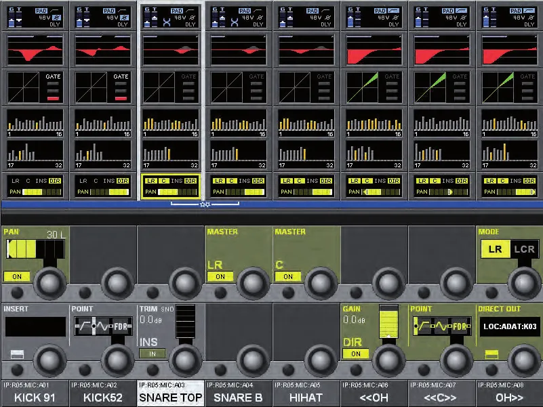Toggle MASTER LR ON switch
The image size is (543, 407).
pos(220,276)
